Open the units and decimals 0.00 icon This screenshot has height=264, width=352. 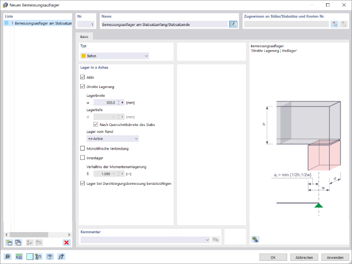click(19, 257)
